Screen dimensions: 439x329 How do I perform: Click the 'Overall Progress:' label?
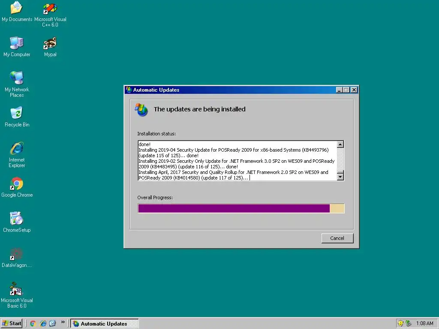coord(155,197)
